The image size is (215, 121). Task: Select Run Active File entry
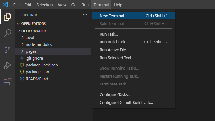[133, 50]
